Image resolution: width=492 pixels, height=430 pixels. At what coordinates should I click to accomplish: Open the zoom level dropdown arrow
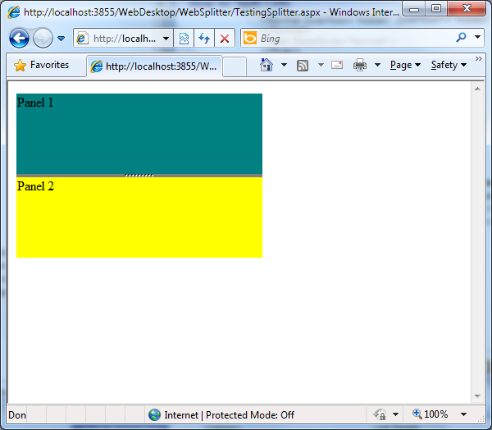tap(464, 415)
